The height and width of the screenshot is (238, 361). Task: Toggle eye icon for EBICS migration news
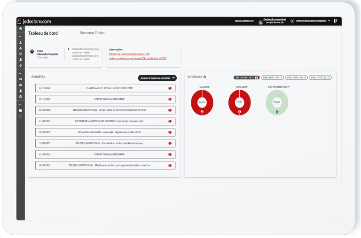170,132
